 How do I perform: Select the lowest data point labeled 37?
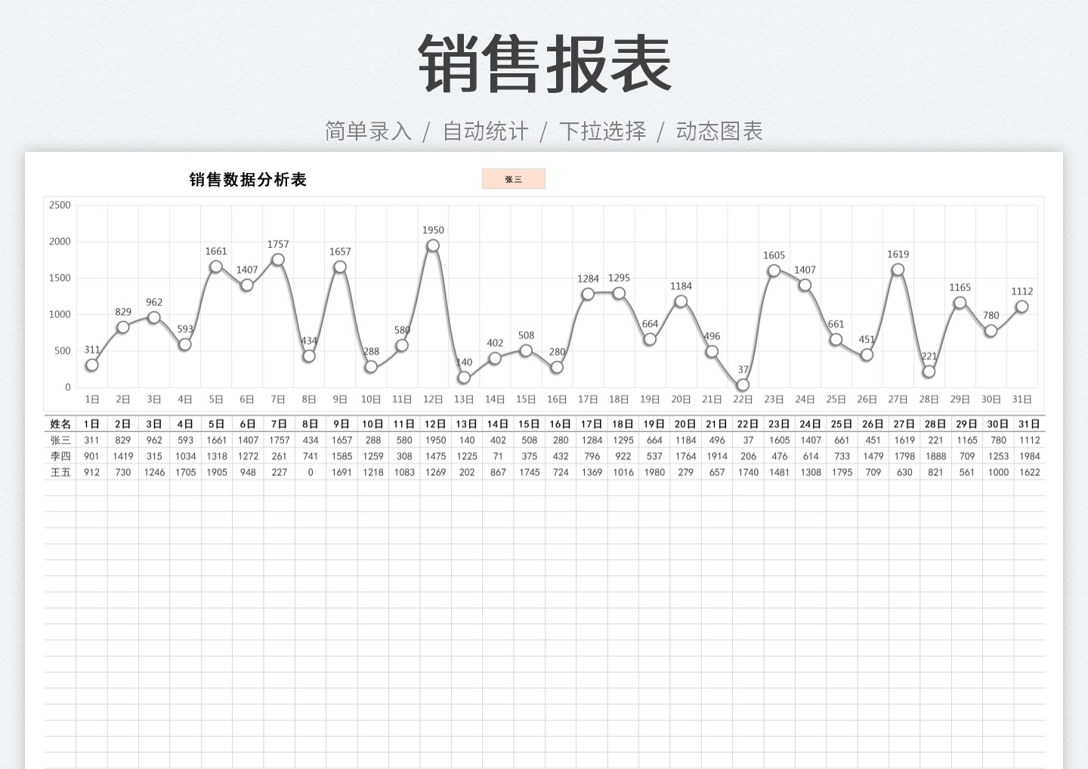742,384
